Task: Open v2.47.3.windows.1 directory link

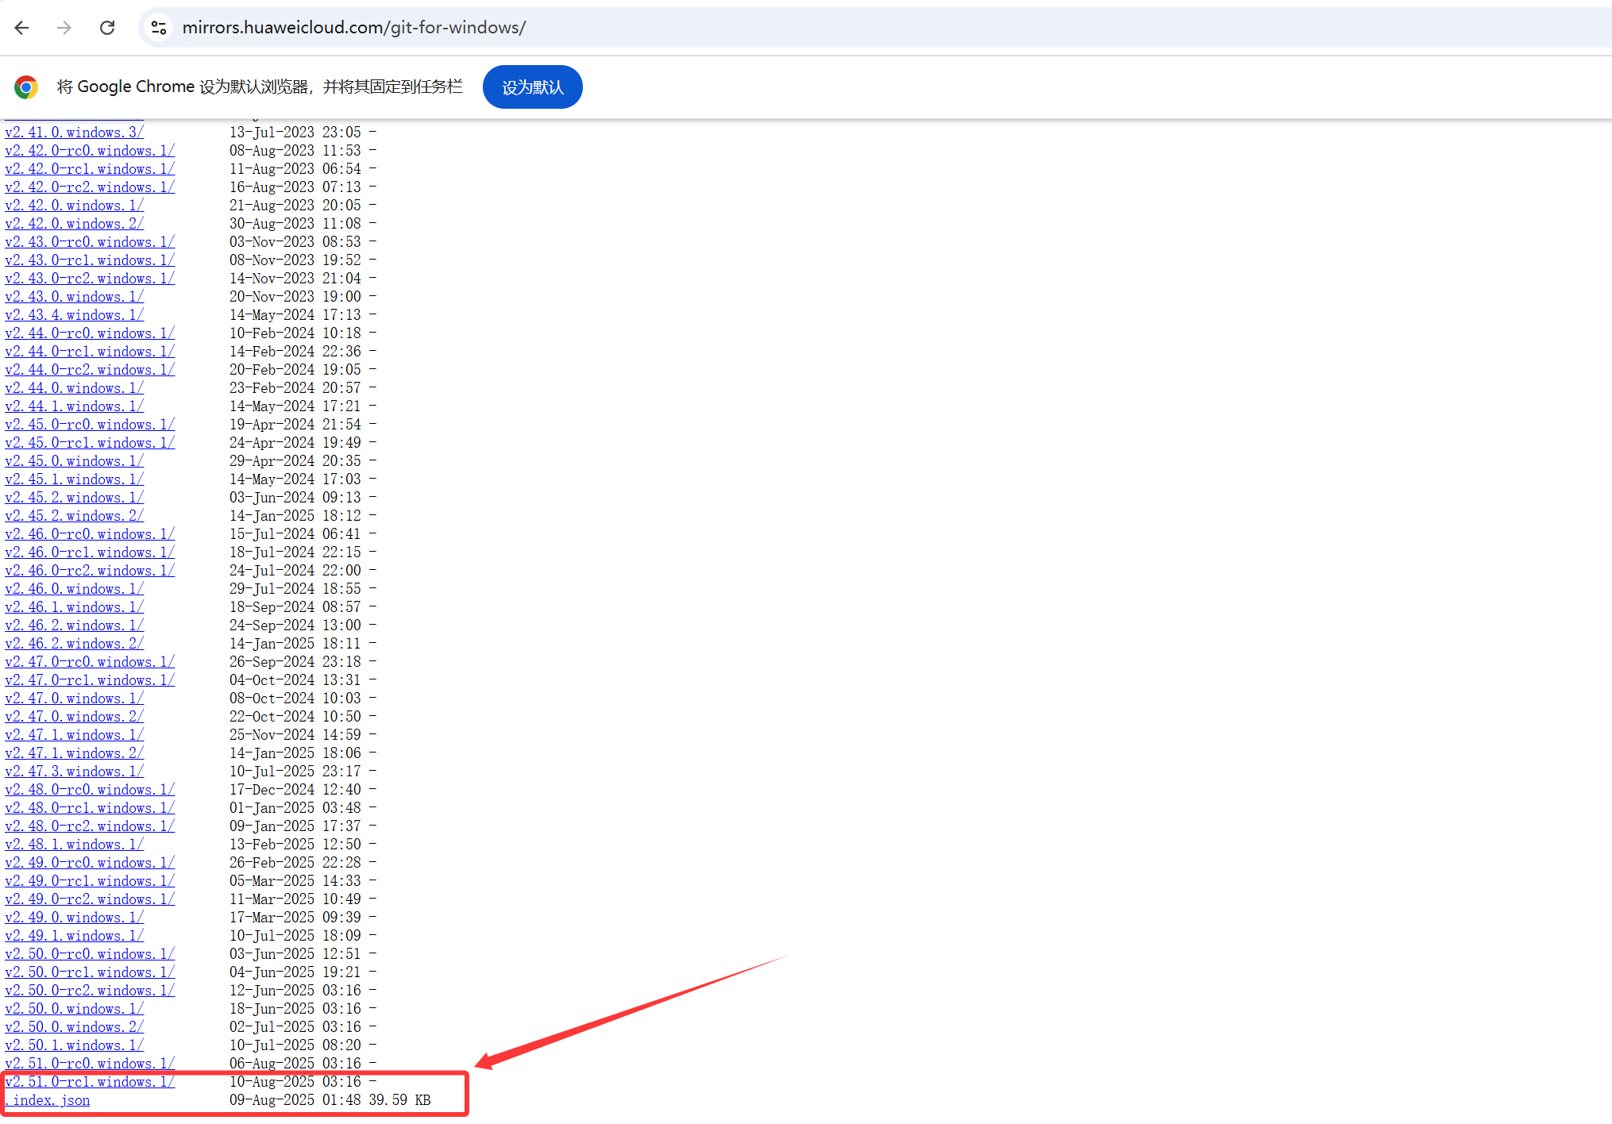Action: 74,771
